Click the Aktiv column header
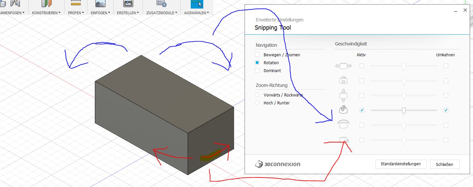Image resolution: width=473 pixels, height=187 pixels. coord(361,55)
